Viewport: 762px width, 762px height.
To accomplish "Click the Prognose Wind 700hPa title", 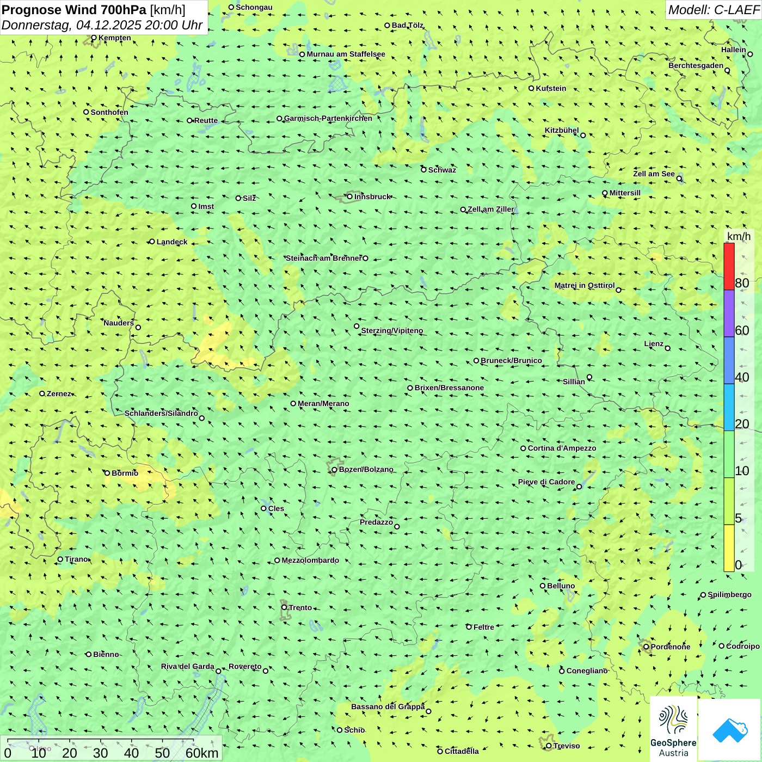I will click(74, 10).
